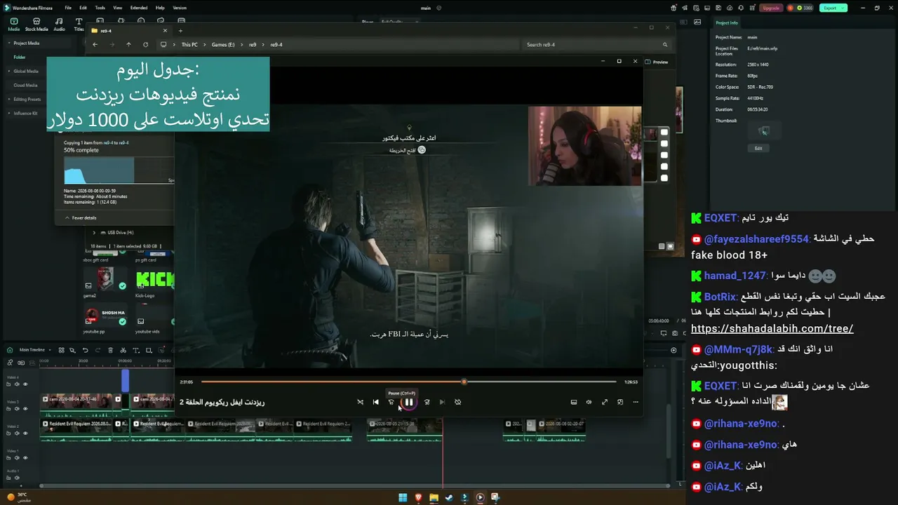The image size is (898, 505).
Task: Switch to the Audio tab in Filmora
Action: 59,25
